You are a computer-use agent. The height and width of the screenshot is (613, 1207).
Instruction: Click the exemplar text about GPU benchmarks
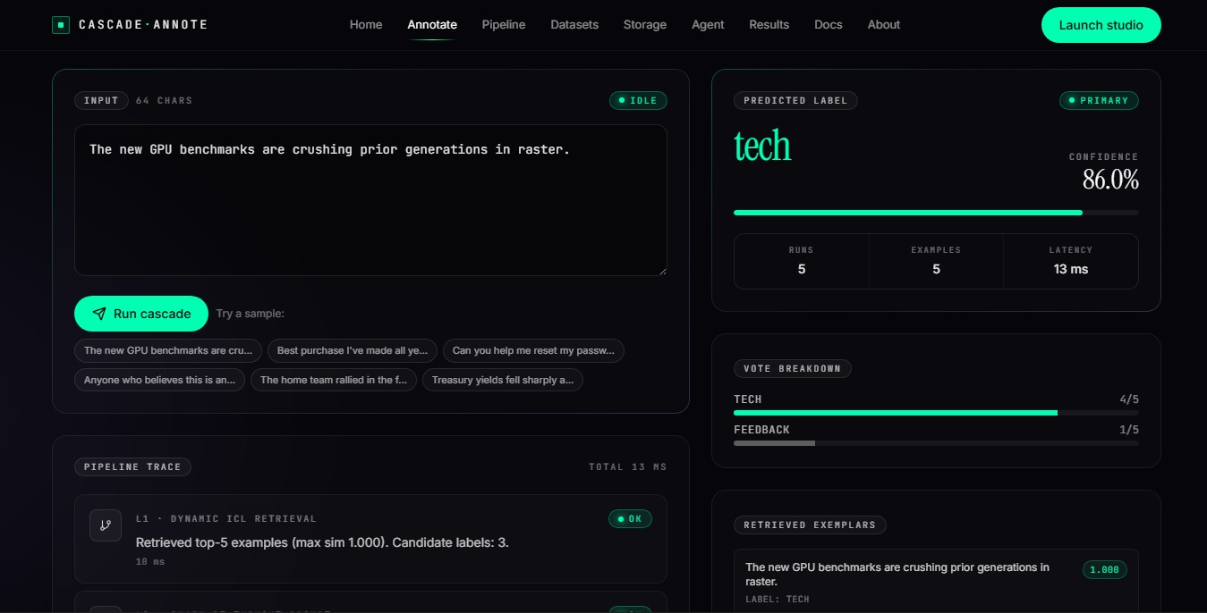pyautogui.click(x=897, y=575)
